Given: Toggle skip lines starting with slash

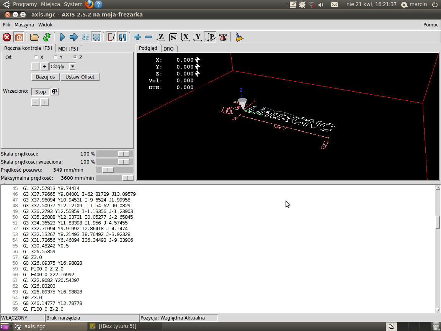Looking at the screenshot, I should tap(111, 37).
